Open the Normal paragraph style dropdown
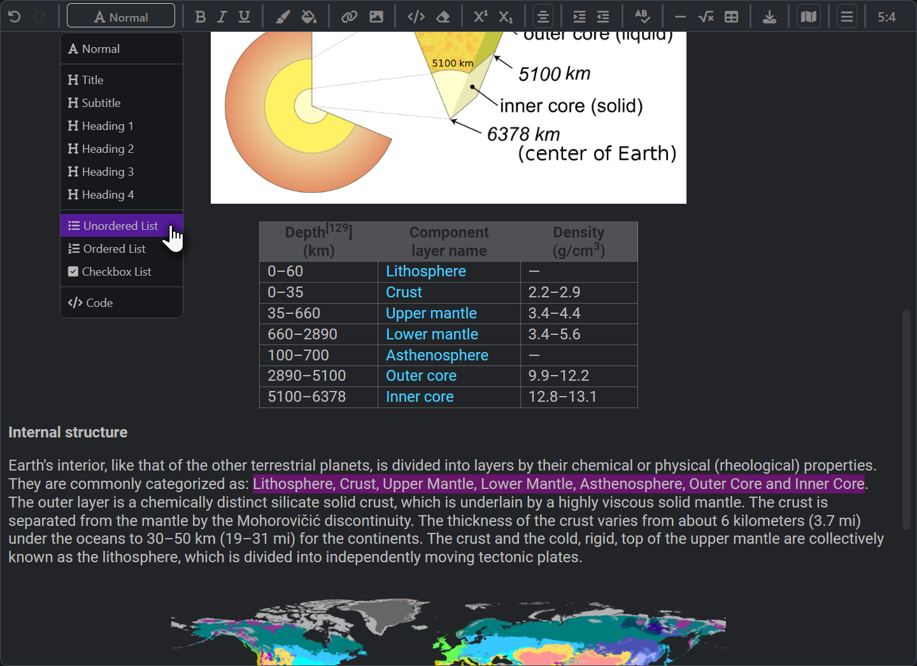 [x=121, y=17]
